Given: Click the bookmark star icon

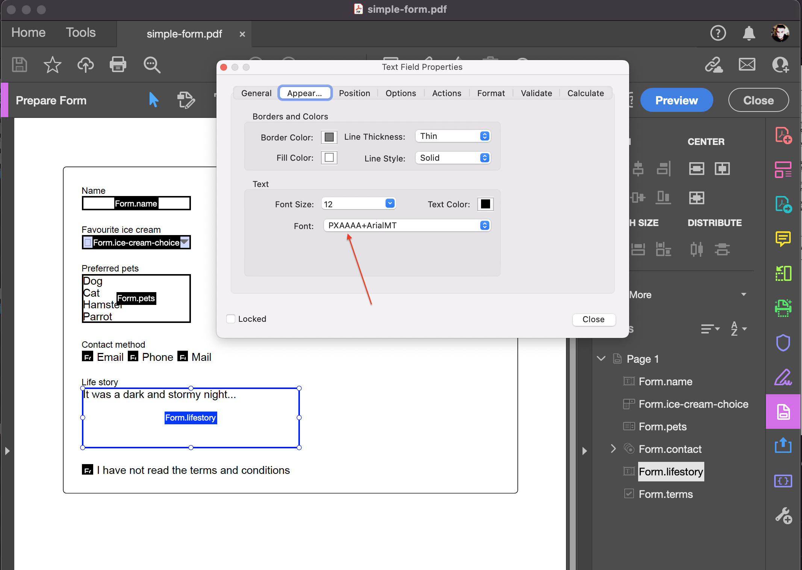Looking at the screenshot, I should pos(52,65).
